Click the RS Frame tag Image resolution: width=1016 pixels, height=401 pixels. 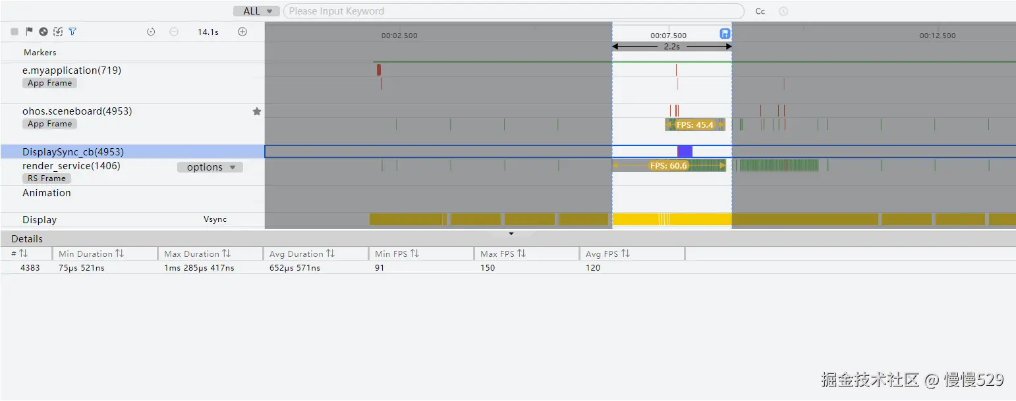(46, 178)
